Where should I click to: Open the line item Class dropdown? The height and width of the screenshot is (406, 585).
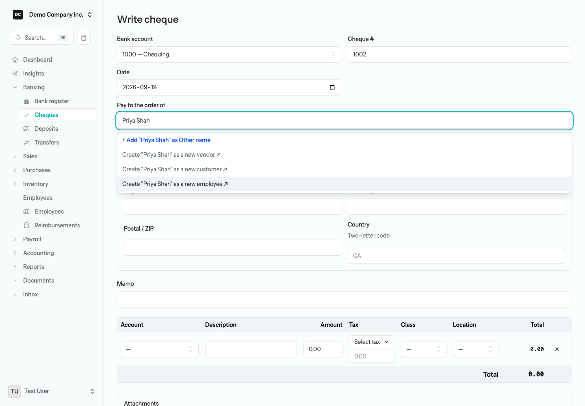[x=424, y=349]
